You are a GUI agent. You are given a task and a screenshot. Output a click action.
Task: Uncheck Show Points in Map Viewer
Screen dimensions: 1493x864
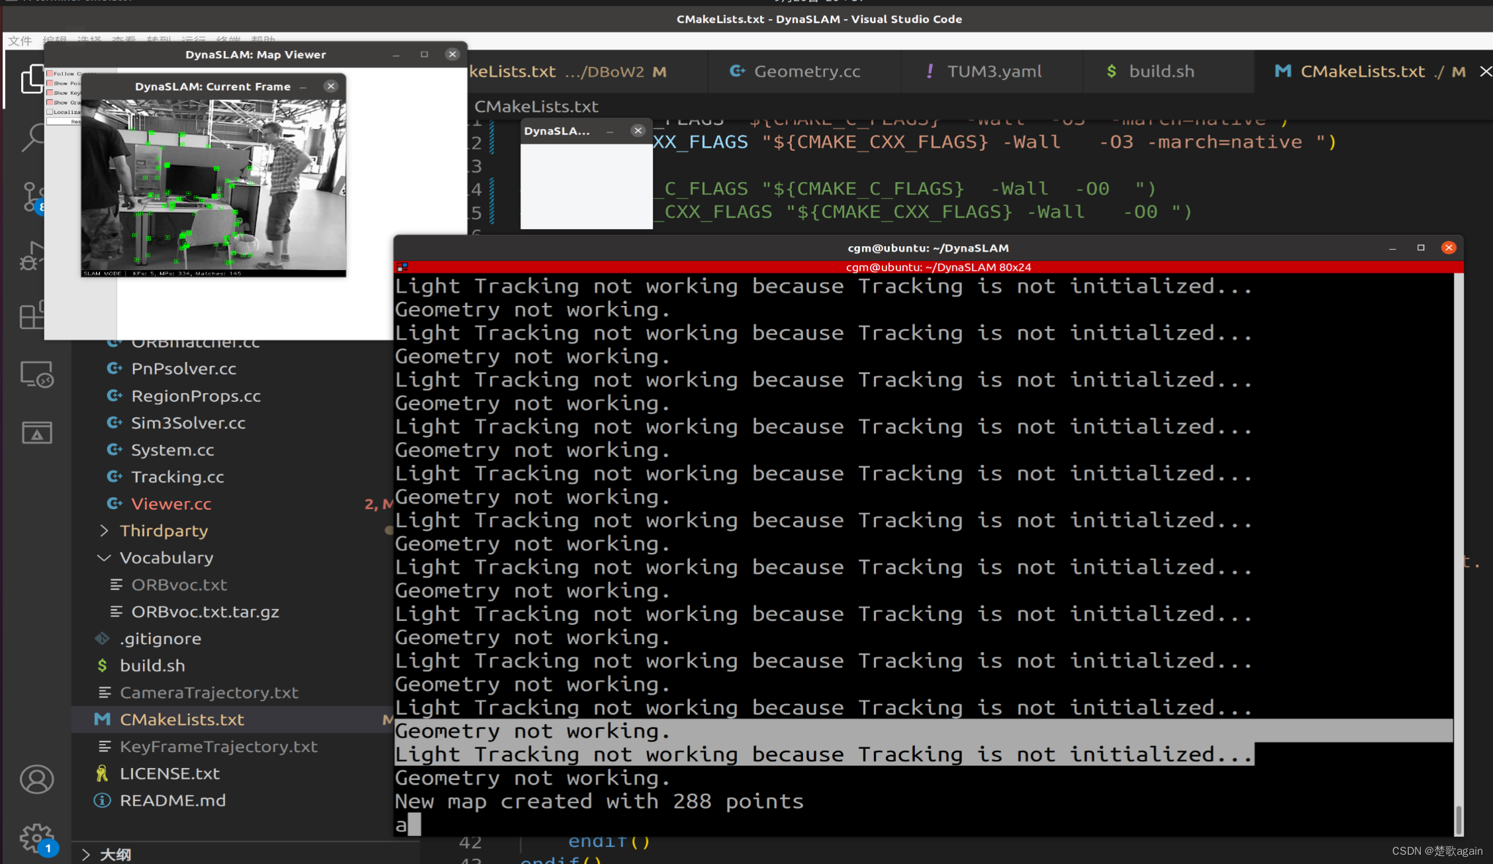click(x=50, y=83)
